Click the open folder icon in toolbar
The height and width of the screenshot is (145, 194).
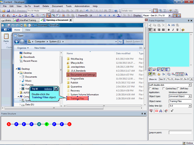(x=4, y=11)
